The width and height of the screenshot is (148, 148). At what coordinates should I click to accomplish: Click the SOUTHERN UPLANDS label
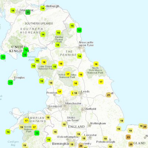click(39, 23)
